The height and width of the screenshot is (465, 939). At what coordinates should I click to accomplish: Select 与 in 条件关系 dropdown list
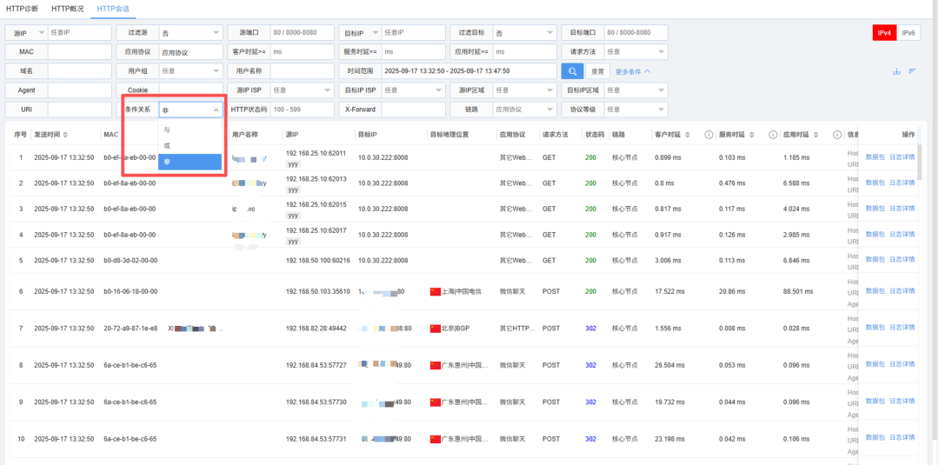[x=167, y=130]
